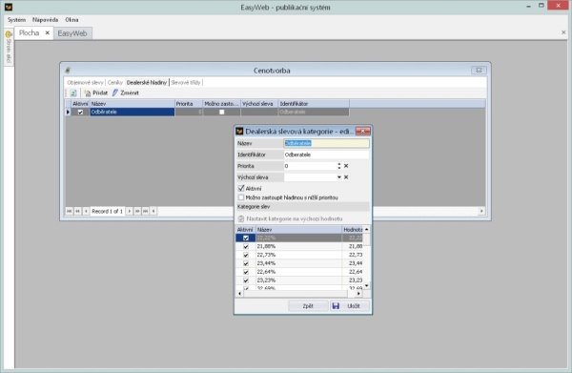Go to first record in Cenotvorba navigator

pyautogui.click(x=70, y=211)
